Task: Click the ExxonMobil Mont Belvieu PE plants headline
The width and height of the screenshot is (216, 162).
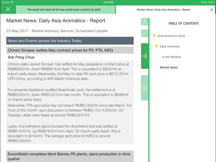Action: coord(70,156)
